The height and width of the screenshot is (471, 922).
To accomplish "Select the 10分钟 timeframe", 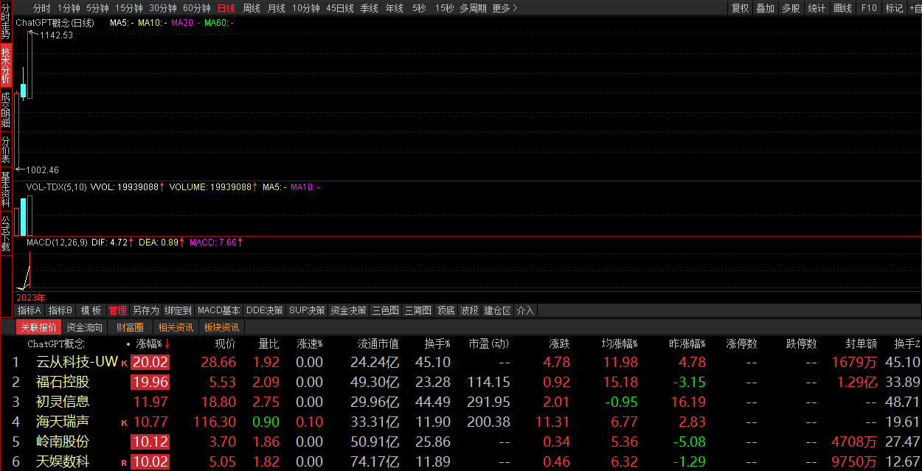I will (x=306, y=8).
